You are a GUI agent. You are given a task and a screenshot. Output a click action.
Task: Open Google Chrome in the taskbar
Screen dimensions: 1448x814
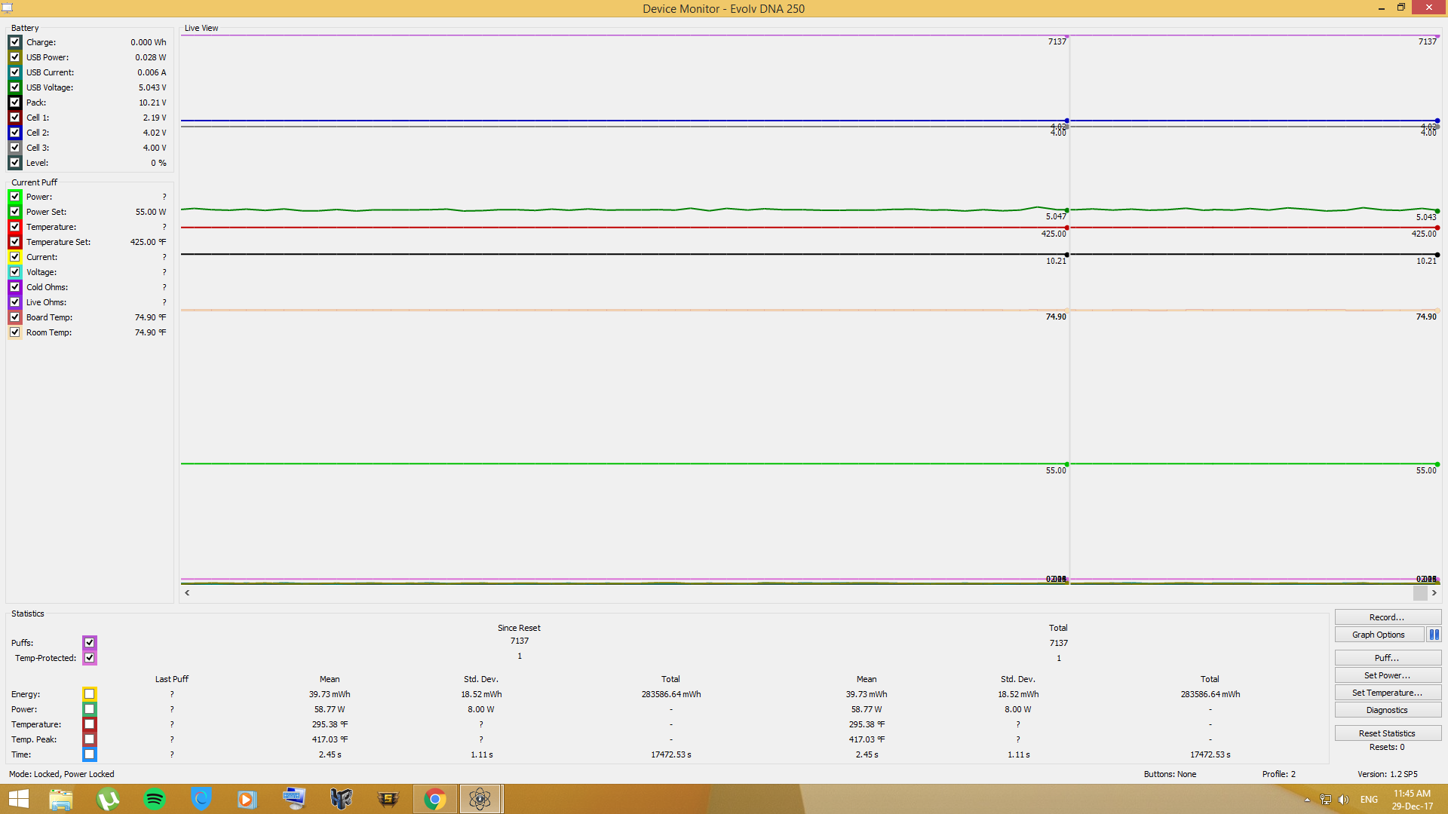[435, 799]
